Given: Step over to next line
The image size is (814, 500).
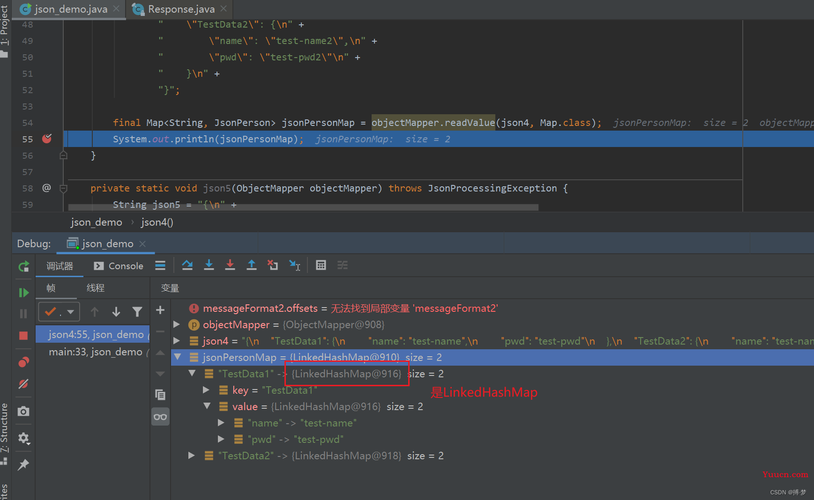Looking at the screenshot, I should (187, 265).
